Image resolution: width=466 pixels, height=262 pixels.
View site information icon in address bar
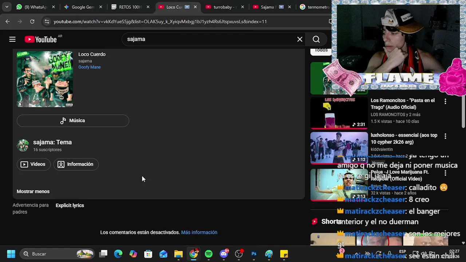pyautogui.click(x=47, y=21)
